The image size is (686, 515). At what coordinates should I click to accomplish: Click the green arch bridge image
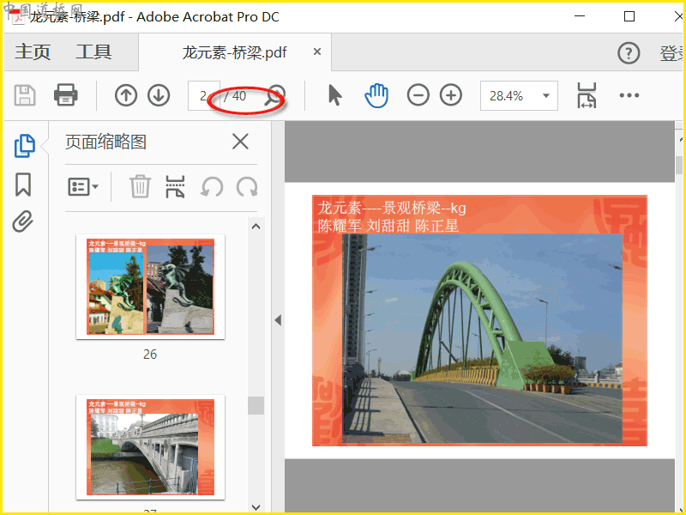coord(482,338)
